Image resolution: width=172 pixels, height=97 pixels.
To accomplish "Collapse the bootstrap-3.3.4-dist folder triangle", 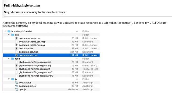I will coord(5,31).
